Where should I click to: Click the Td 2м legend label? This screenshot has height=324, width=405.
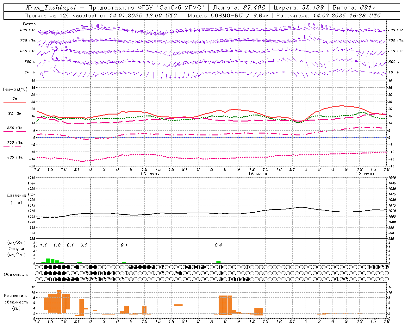click(15, 113)
